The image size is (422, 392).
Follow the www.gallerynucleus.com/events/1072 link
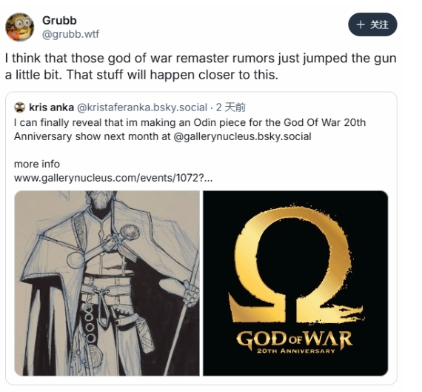(113, 178)
